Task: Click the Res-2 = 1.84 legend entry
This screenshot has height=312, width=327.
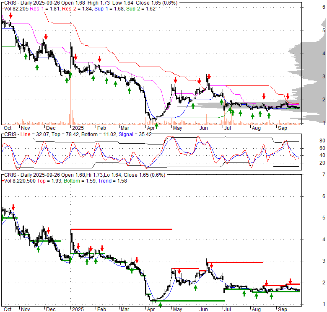Action: tap(77, 9)
